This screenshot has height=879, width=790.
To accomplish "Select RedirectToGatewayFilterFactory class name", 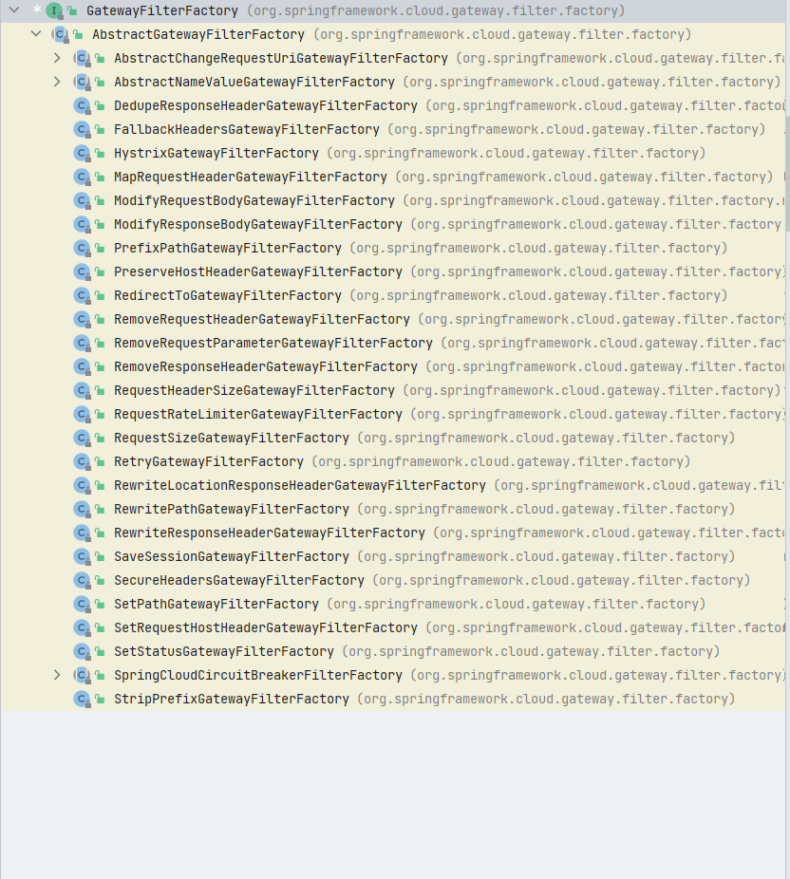I will [228, 295].
